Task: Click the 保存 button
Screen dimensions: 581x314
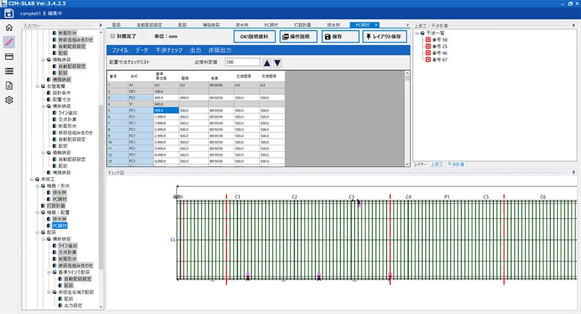Action: coord(340,37)
